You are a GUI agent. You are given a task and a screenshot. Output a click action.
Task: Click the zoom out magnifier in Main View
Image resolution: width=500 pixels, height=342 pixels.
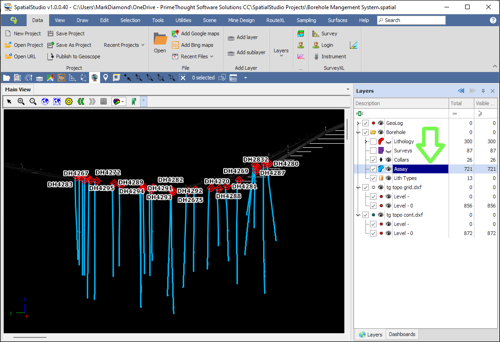tap(33, 101)
